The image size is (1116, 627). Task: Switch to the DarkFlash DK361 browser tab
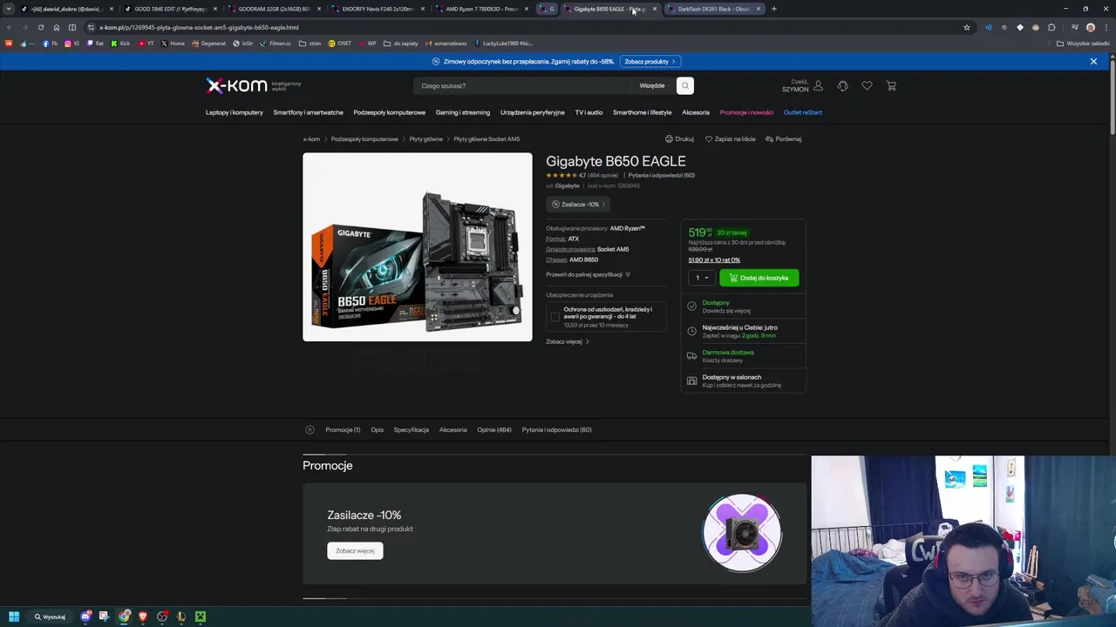713,9
